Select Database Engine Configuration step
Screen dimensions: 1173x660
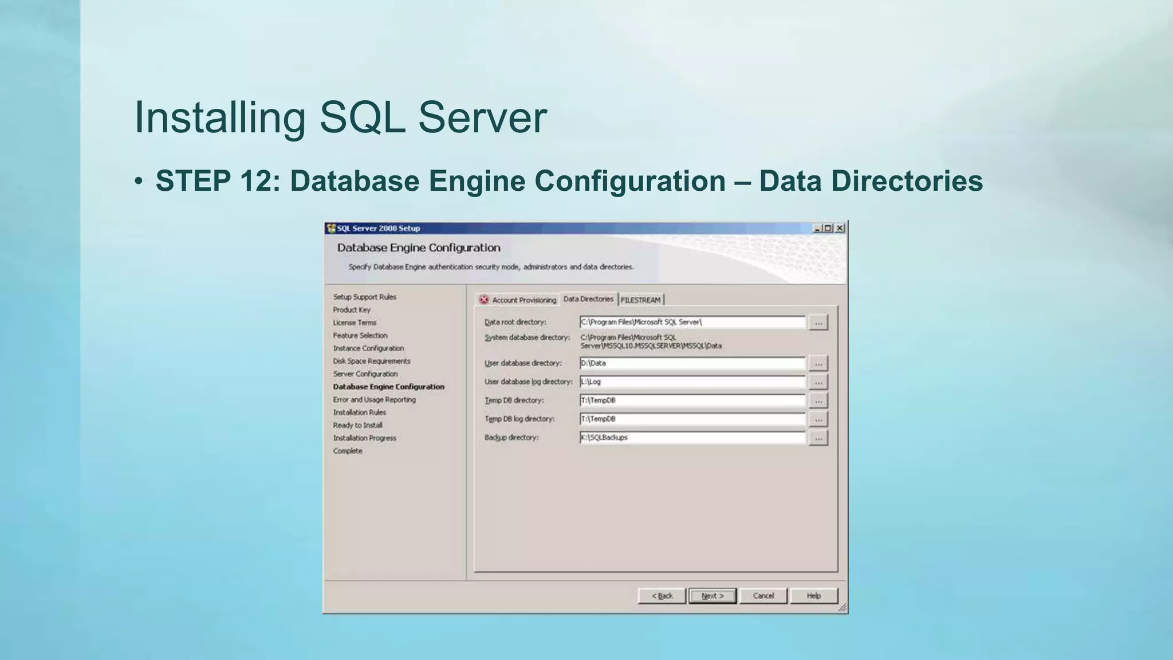coord(389,387)
